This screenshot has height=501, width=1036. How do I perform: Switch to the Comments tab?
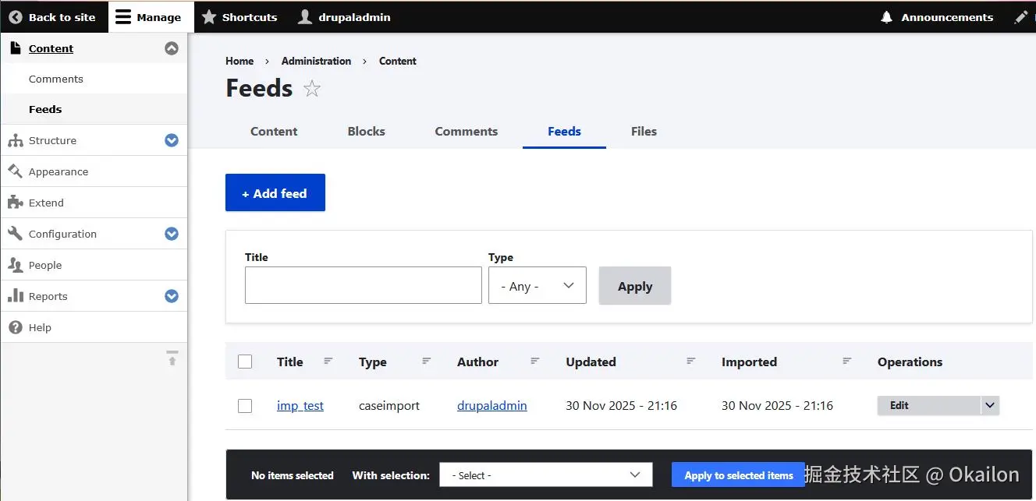(467, 131)
